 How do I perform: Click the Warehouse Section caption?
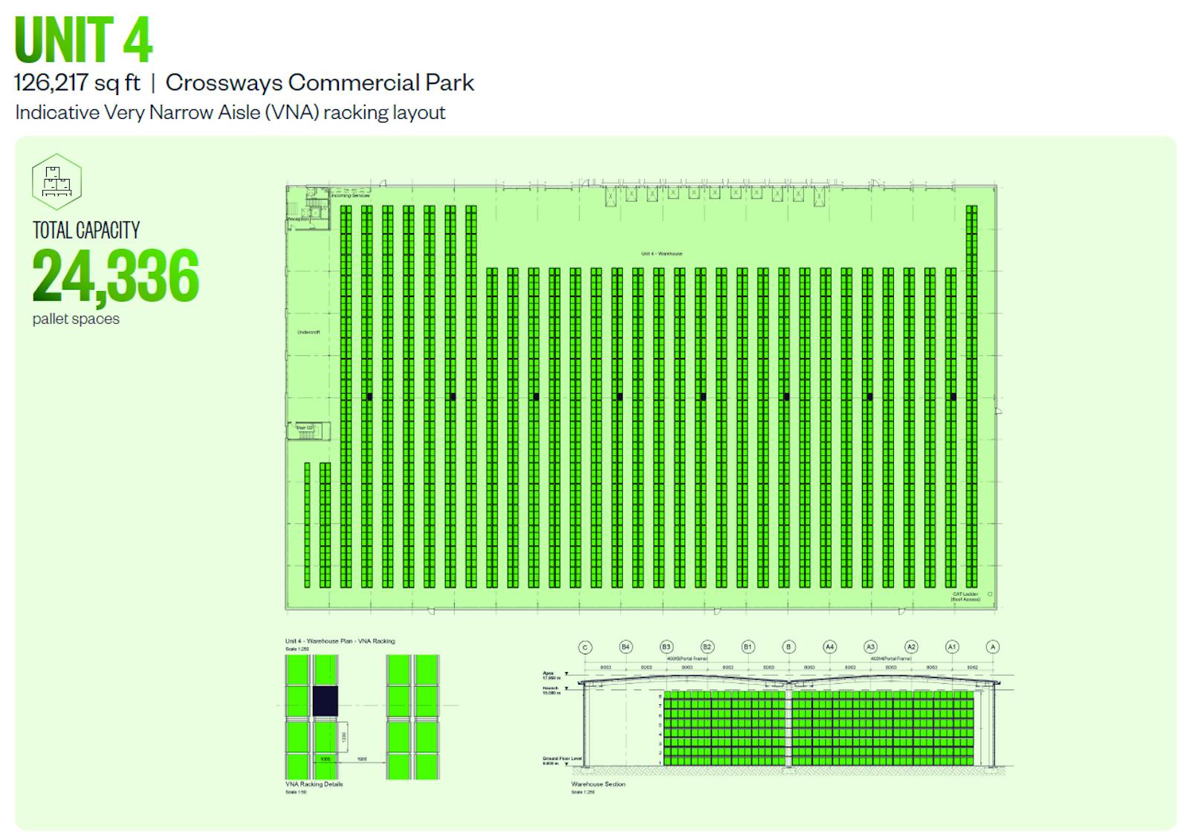[x=598, y=784]
